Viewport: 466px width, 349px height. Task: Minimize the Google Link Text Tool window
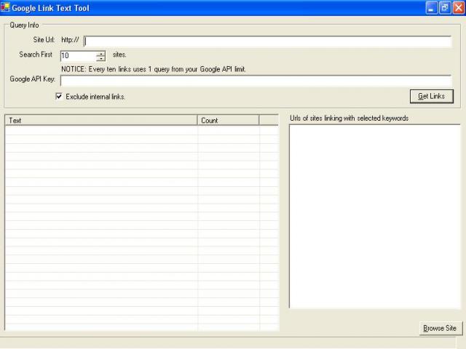(x=432, y=8)
